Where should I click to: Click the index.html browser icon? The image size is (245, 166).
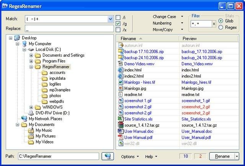click(121, 70)
